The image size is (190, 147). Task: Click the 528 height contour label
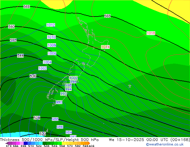click(37, 118)
